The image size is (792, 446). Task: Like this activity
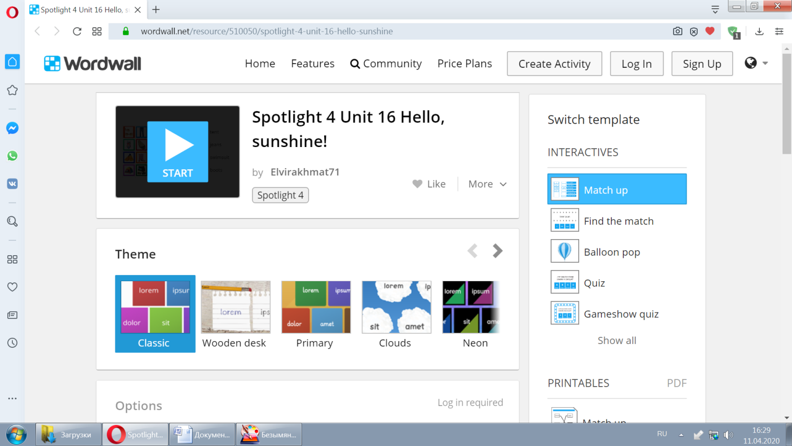pyautogui.click(x=429, y=184)
